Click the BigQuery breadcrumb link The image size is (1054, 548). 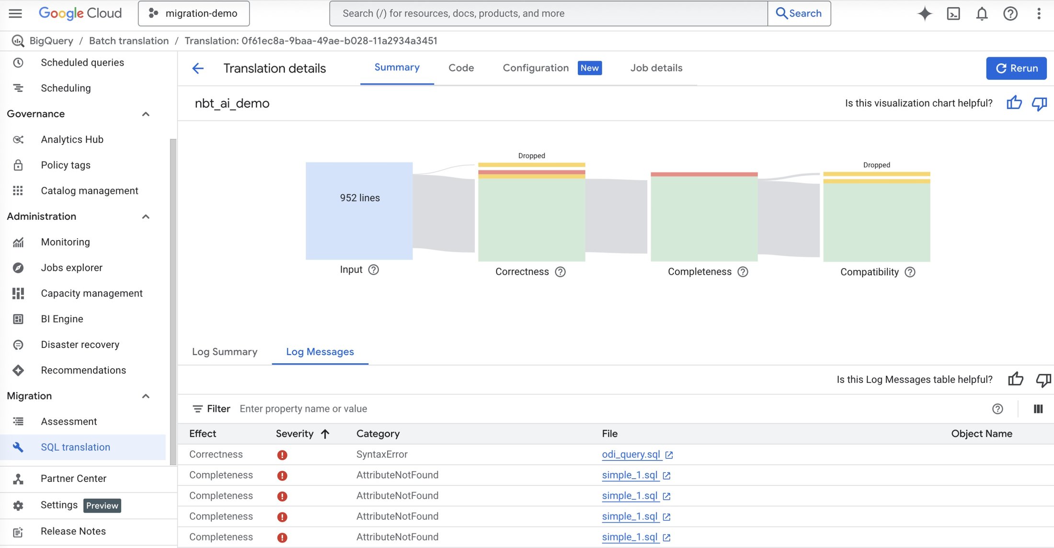51,41
